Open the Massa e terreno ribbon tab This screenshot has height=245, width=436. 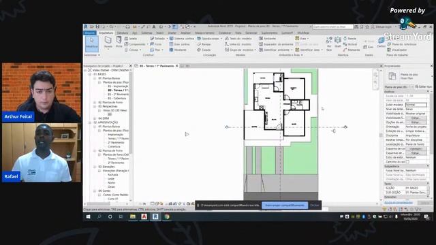click(204, 33)
